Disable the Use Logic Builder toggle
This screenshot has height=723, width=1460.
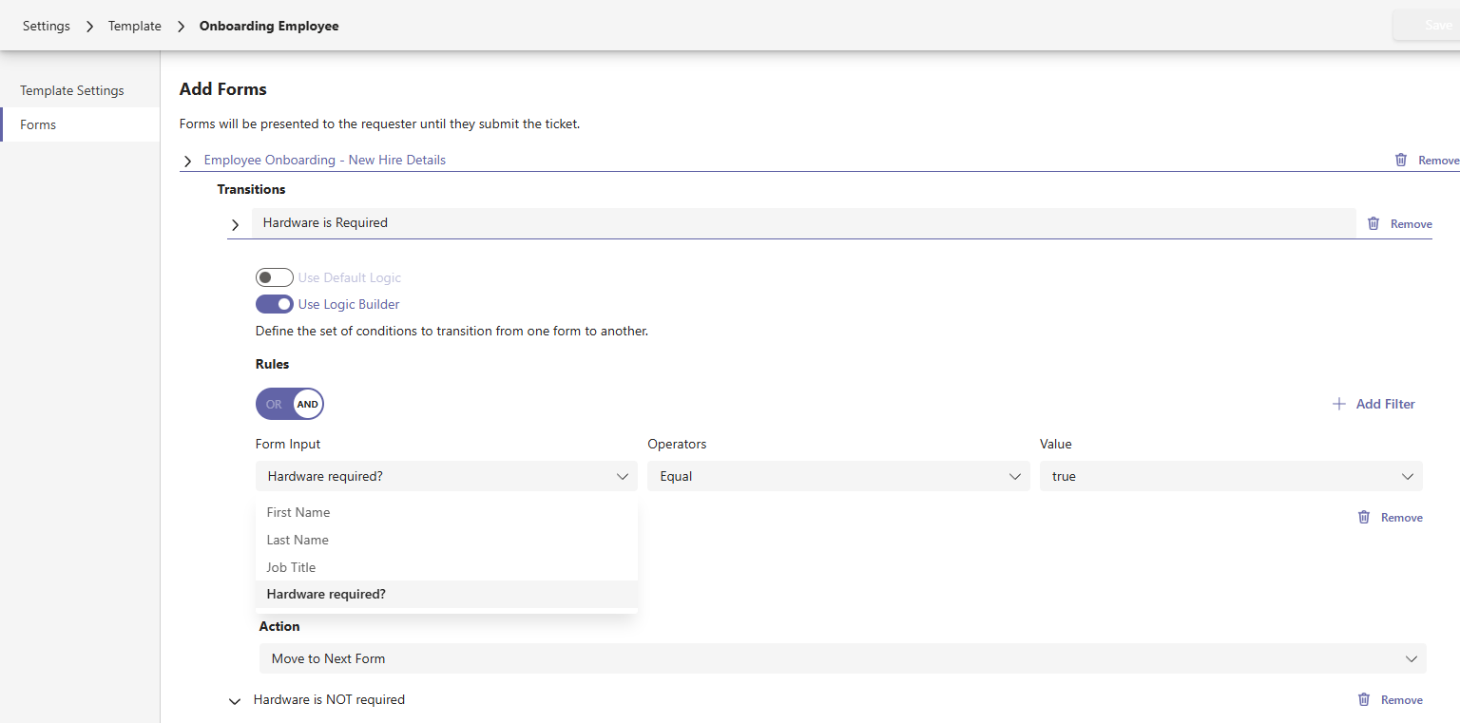pos(274,304)
